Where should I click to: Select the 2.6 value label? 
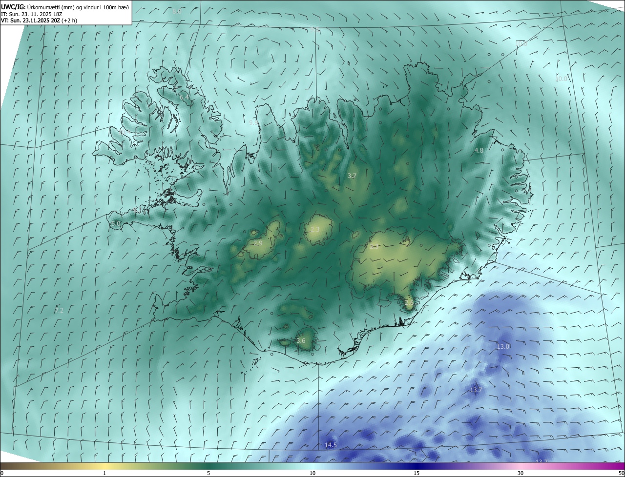point(409,302)
